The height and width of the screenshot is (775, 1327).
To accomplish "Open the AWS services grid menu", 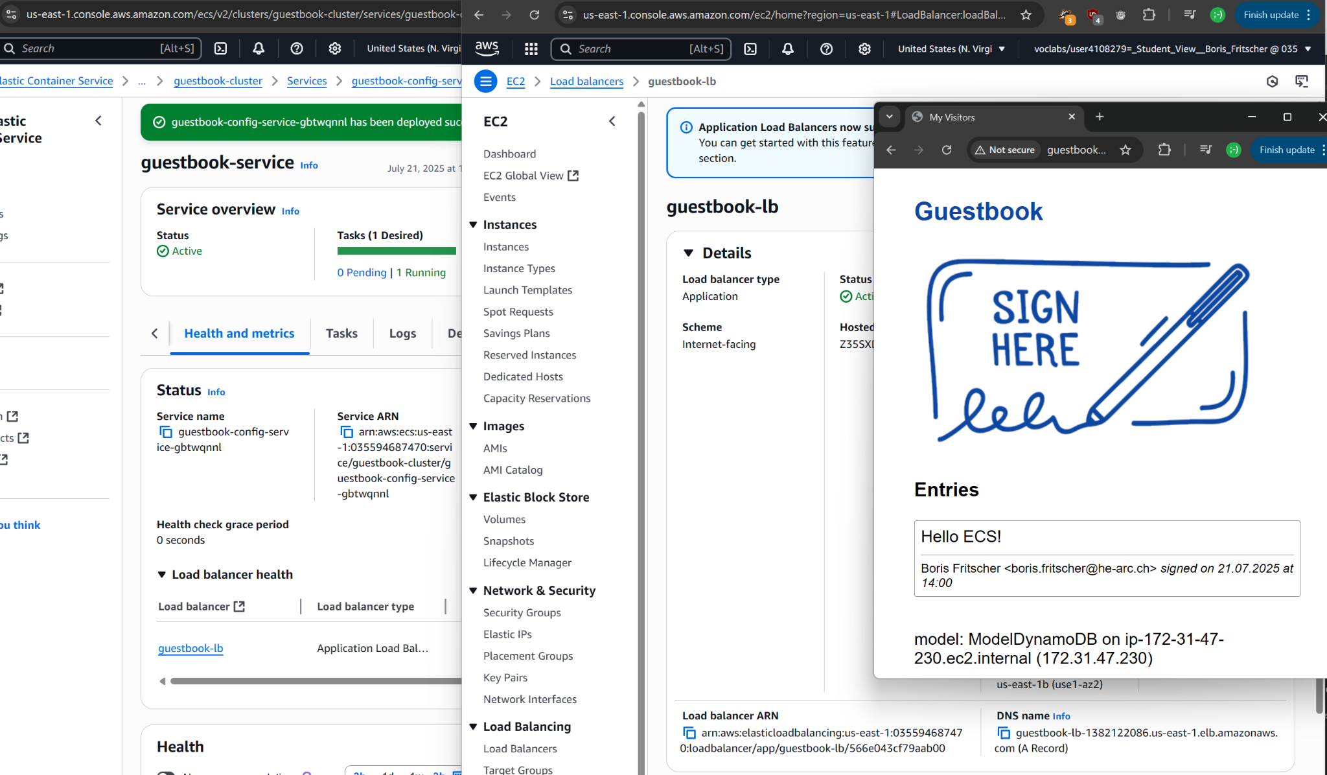I will [x=531, y=49].
